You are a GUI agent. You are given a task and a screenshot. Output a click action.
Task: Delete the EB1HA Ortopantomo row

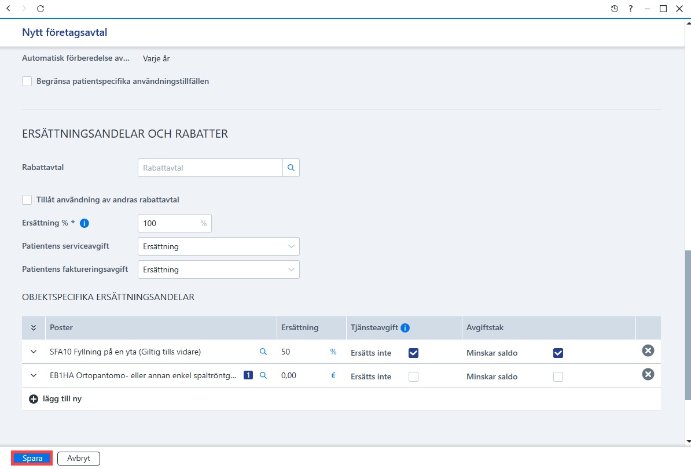click(648, 374)
